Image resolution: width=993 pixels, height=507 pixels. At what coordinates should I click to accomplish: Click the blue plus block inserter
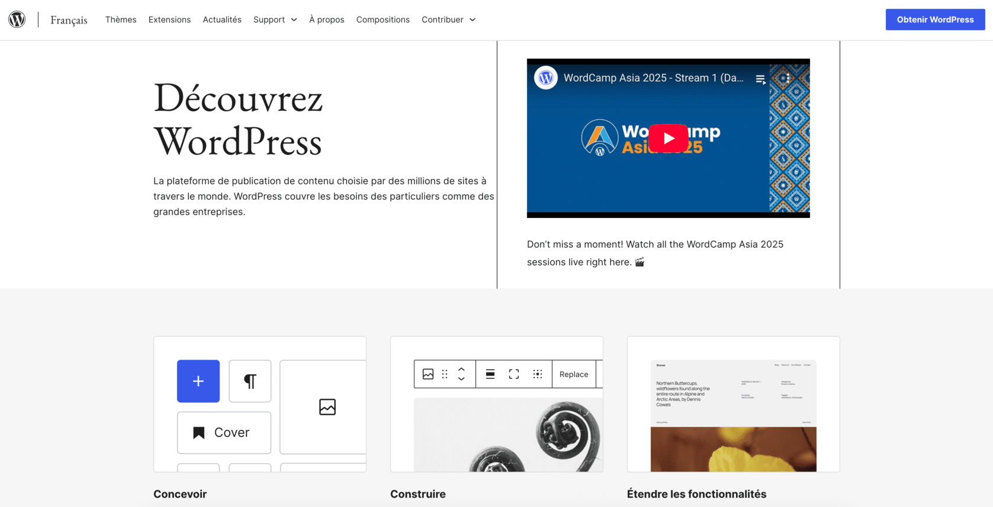tap(198, 381)
